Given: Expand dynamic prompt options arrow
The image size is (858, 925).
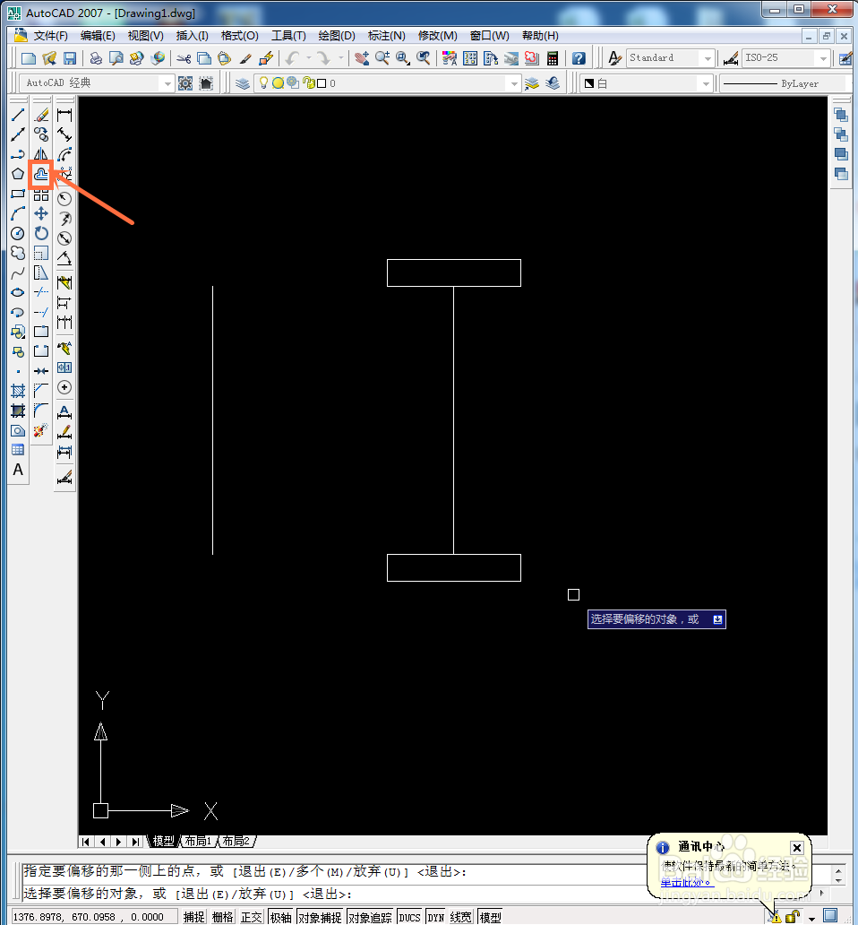Looking at the screenshot, I should [x=717, y=619].
